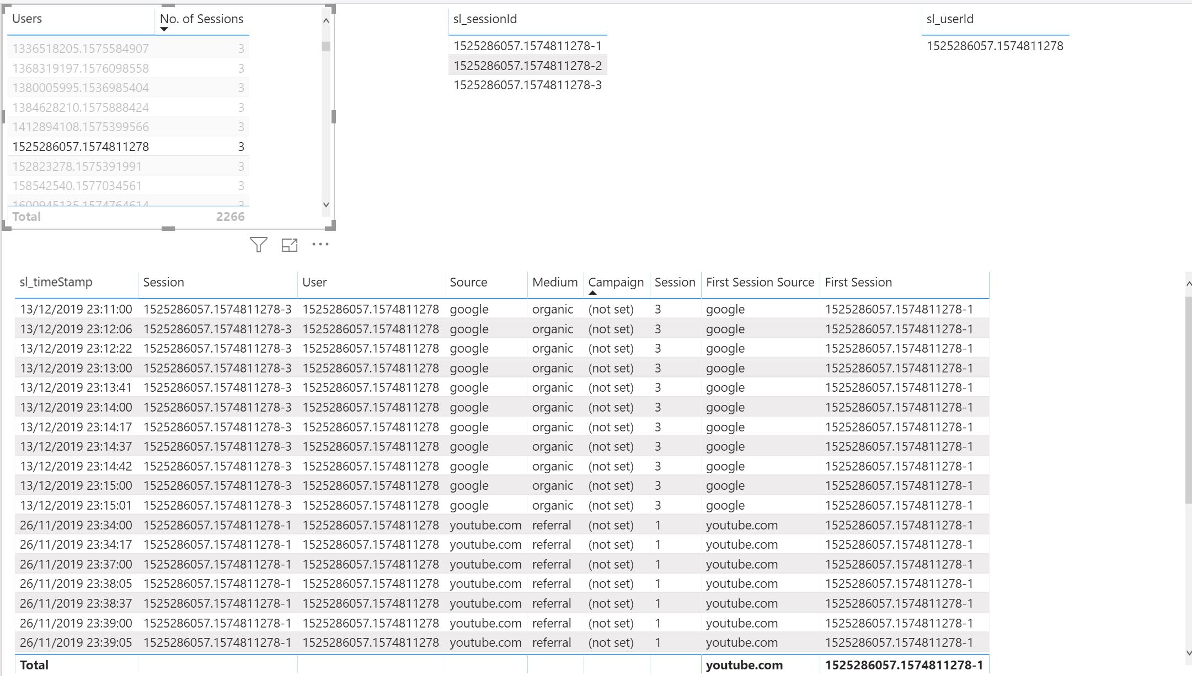Click timestamp 13/12/2019 23:12:06 cell
This screenshot has height=676, width=1192.
[x=76, y=329]
